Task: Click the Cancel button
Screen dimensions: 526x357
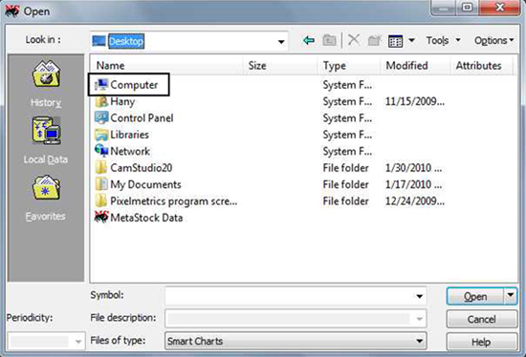Action: pos(482,319)
